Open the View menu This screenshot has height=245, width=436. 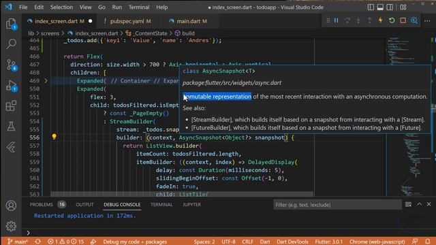pos(85,7)
